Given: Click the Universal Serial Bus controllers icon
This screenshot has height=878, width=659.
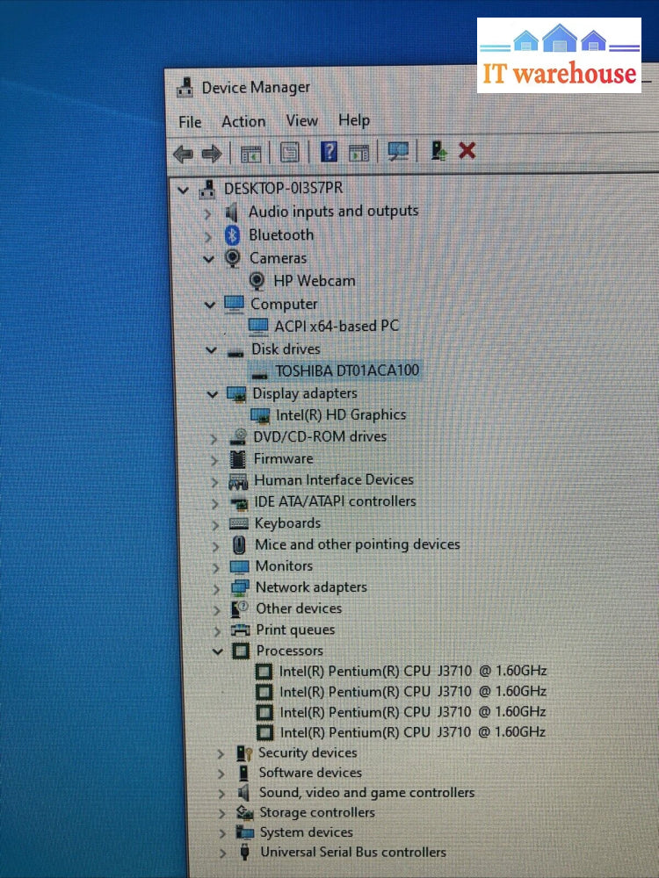Looking at the screenshot, I should click(244, 853).
